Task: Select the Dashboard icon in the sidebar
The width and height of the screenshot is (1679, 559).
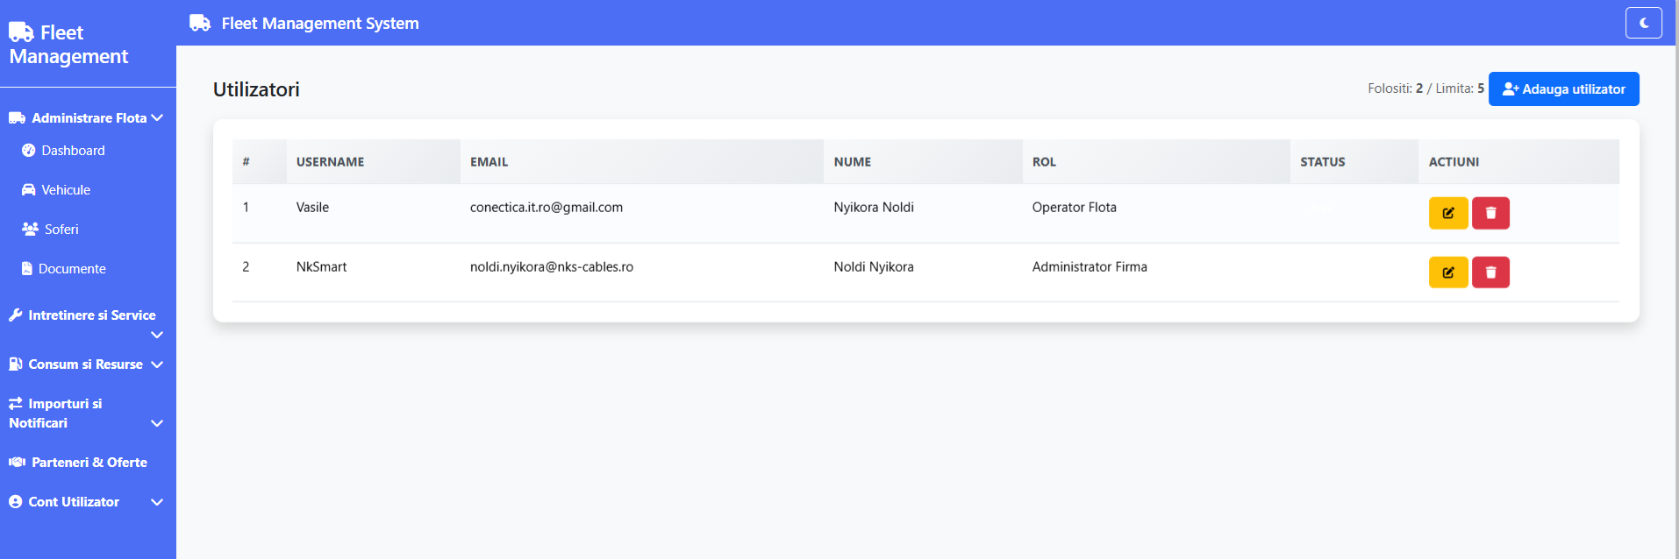Action: pos(29,150)
